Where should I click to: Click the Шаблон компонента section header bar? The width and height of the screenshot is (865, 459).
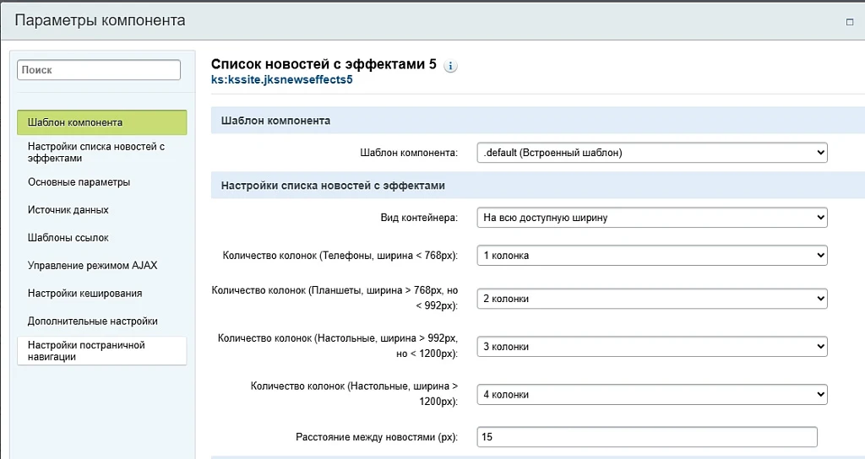(x=538, y=121)
